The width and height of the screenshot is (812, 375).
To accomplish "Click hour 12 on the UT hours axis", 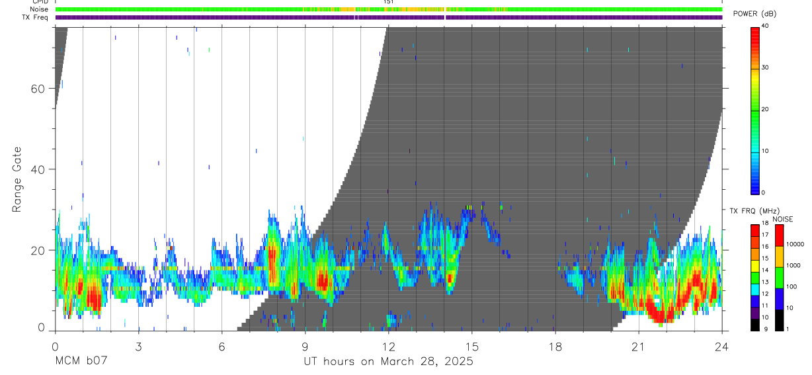I will pyautogui.click(x=388, y=346).
